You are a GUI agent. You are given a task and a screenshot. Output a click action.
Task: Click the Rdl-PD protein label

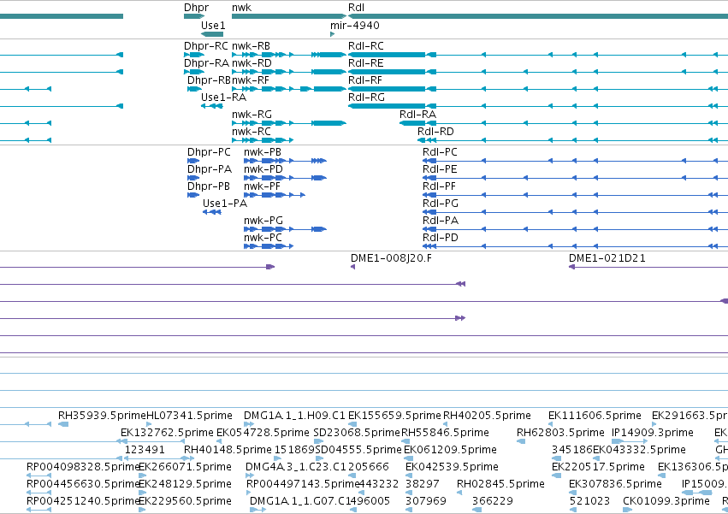tap(441, 238)
